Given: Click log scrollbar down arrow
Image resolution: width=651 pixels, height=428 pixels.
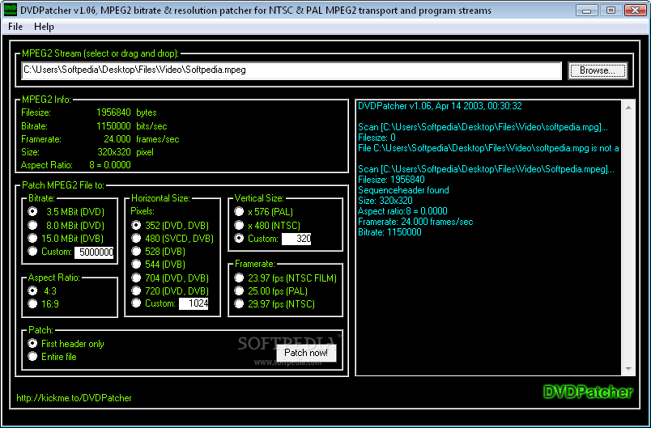Looking at the screenshot, I should click(x=628, y=369).
